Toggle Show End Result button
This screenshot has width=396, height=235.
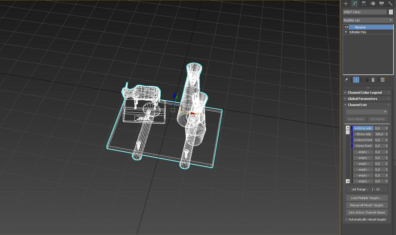(356, 80)
